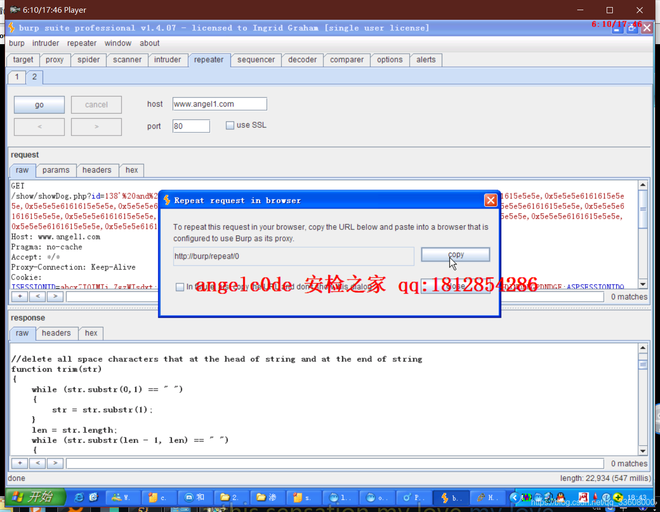Switch to the proxy tab

(x=55, y=60)
